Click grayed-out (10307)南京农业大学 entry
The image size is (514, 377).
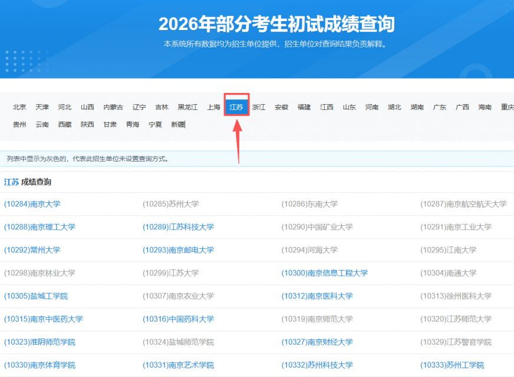pyautogui.click(x=179, y=296)
